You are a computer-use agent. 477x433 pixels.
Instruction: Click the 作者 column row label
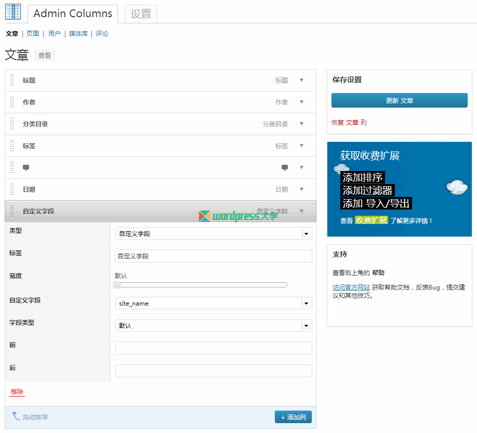(29, 102)
